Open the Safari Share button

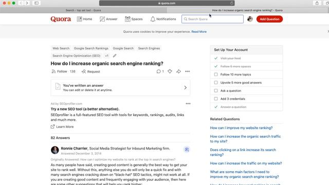[317, 3]
